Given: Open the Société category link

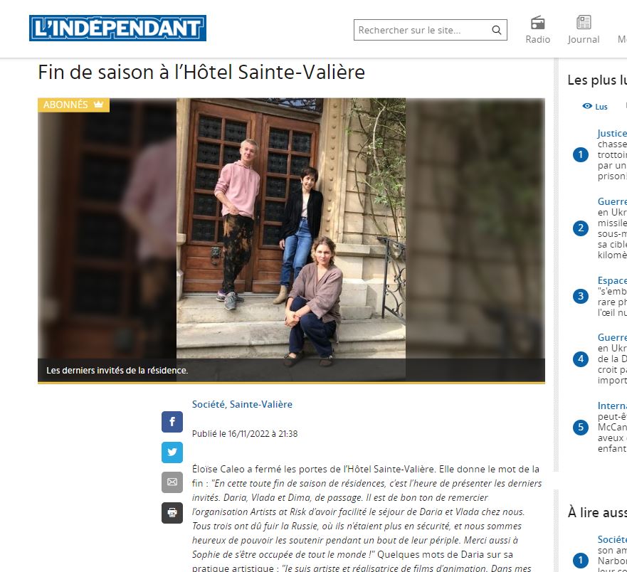Looking at the screenshot, I should (209, 404).
